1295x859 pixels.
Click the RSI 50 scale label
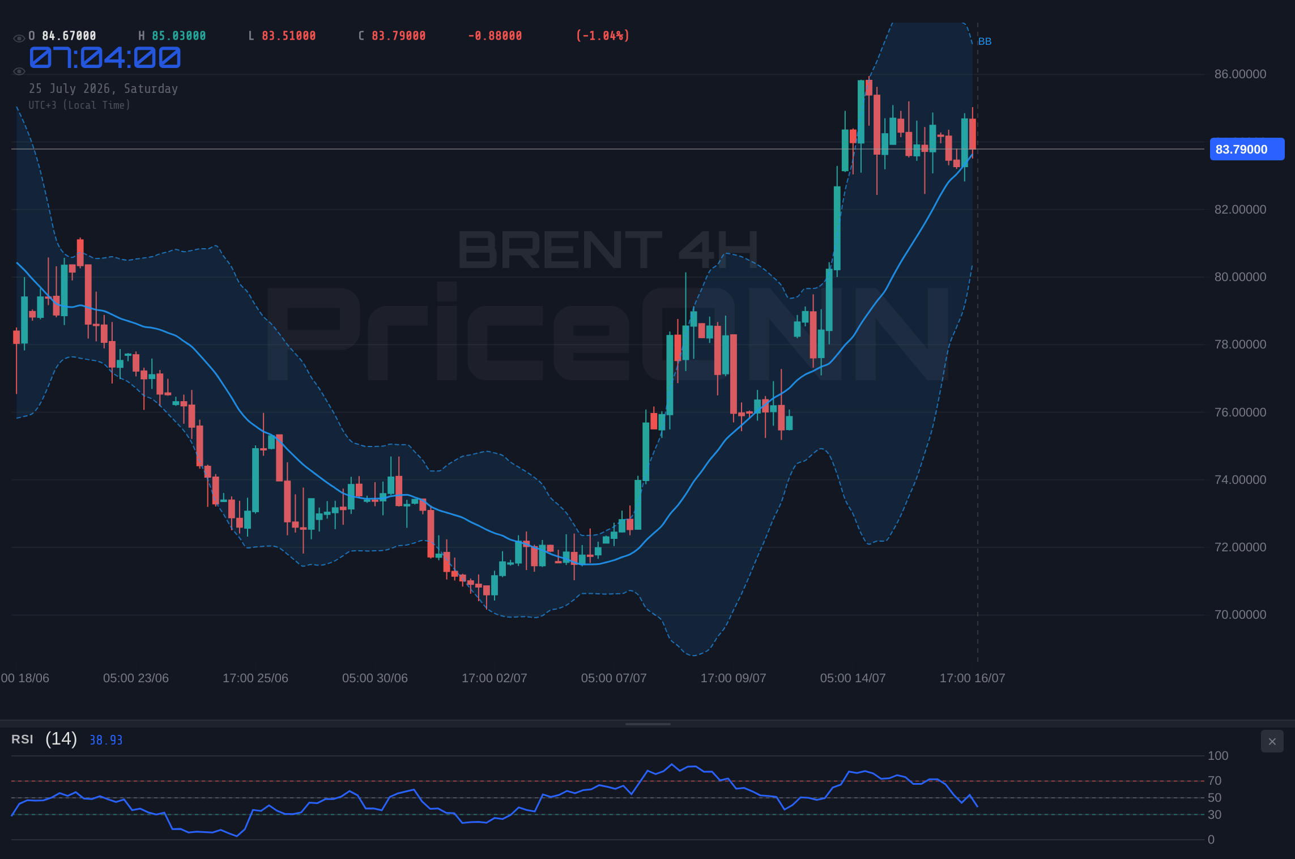1215,798
